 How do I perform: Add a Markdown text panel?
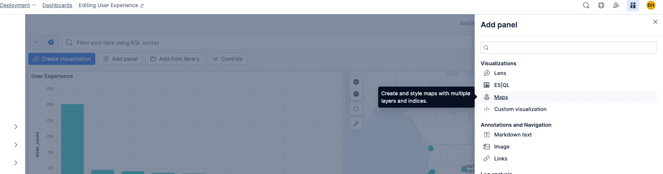[x=513, y=135]
